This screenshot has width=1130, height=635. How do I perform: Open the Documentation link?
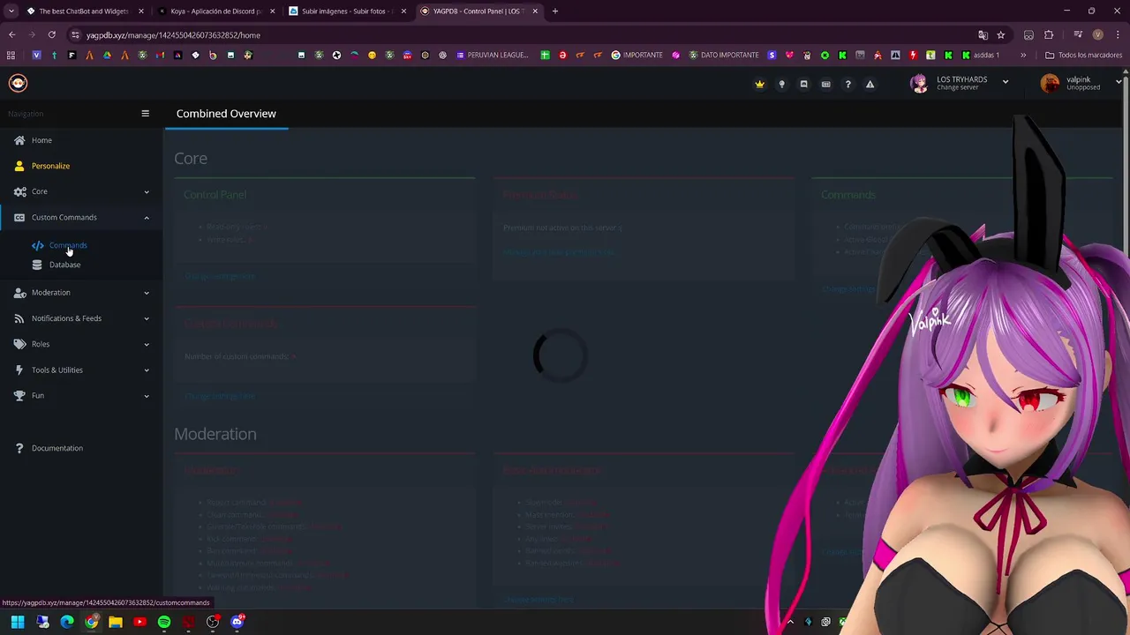click(57, 448)
